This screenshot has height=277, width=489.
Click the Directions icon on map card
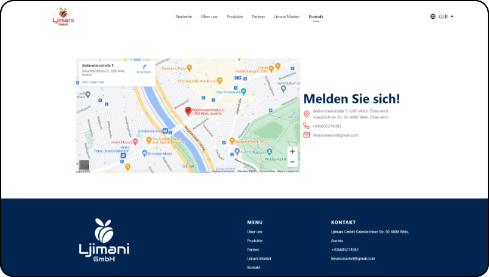click(144, 67)
